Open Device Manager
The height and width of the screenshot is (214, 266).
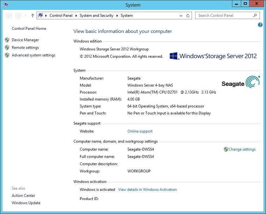tap(25, 40)
